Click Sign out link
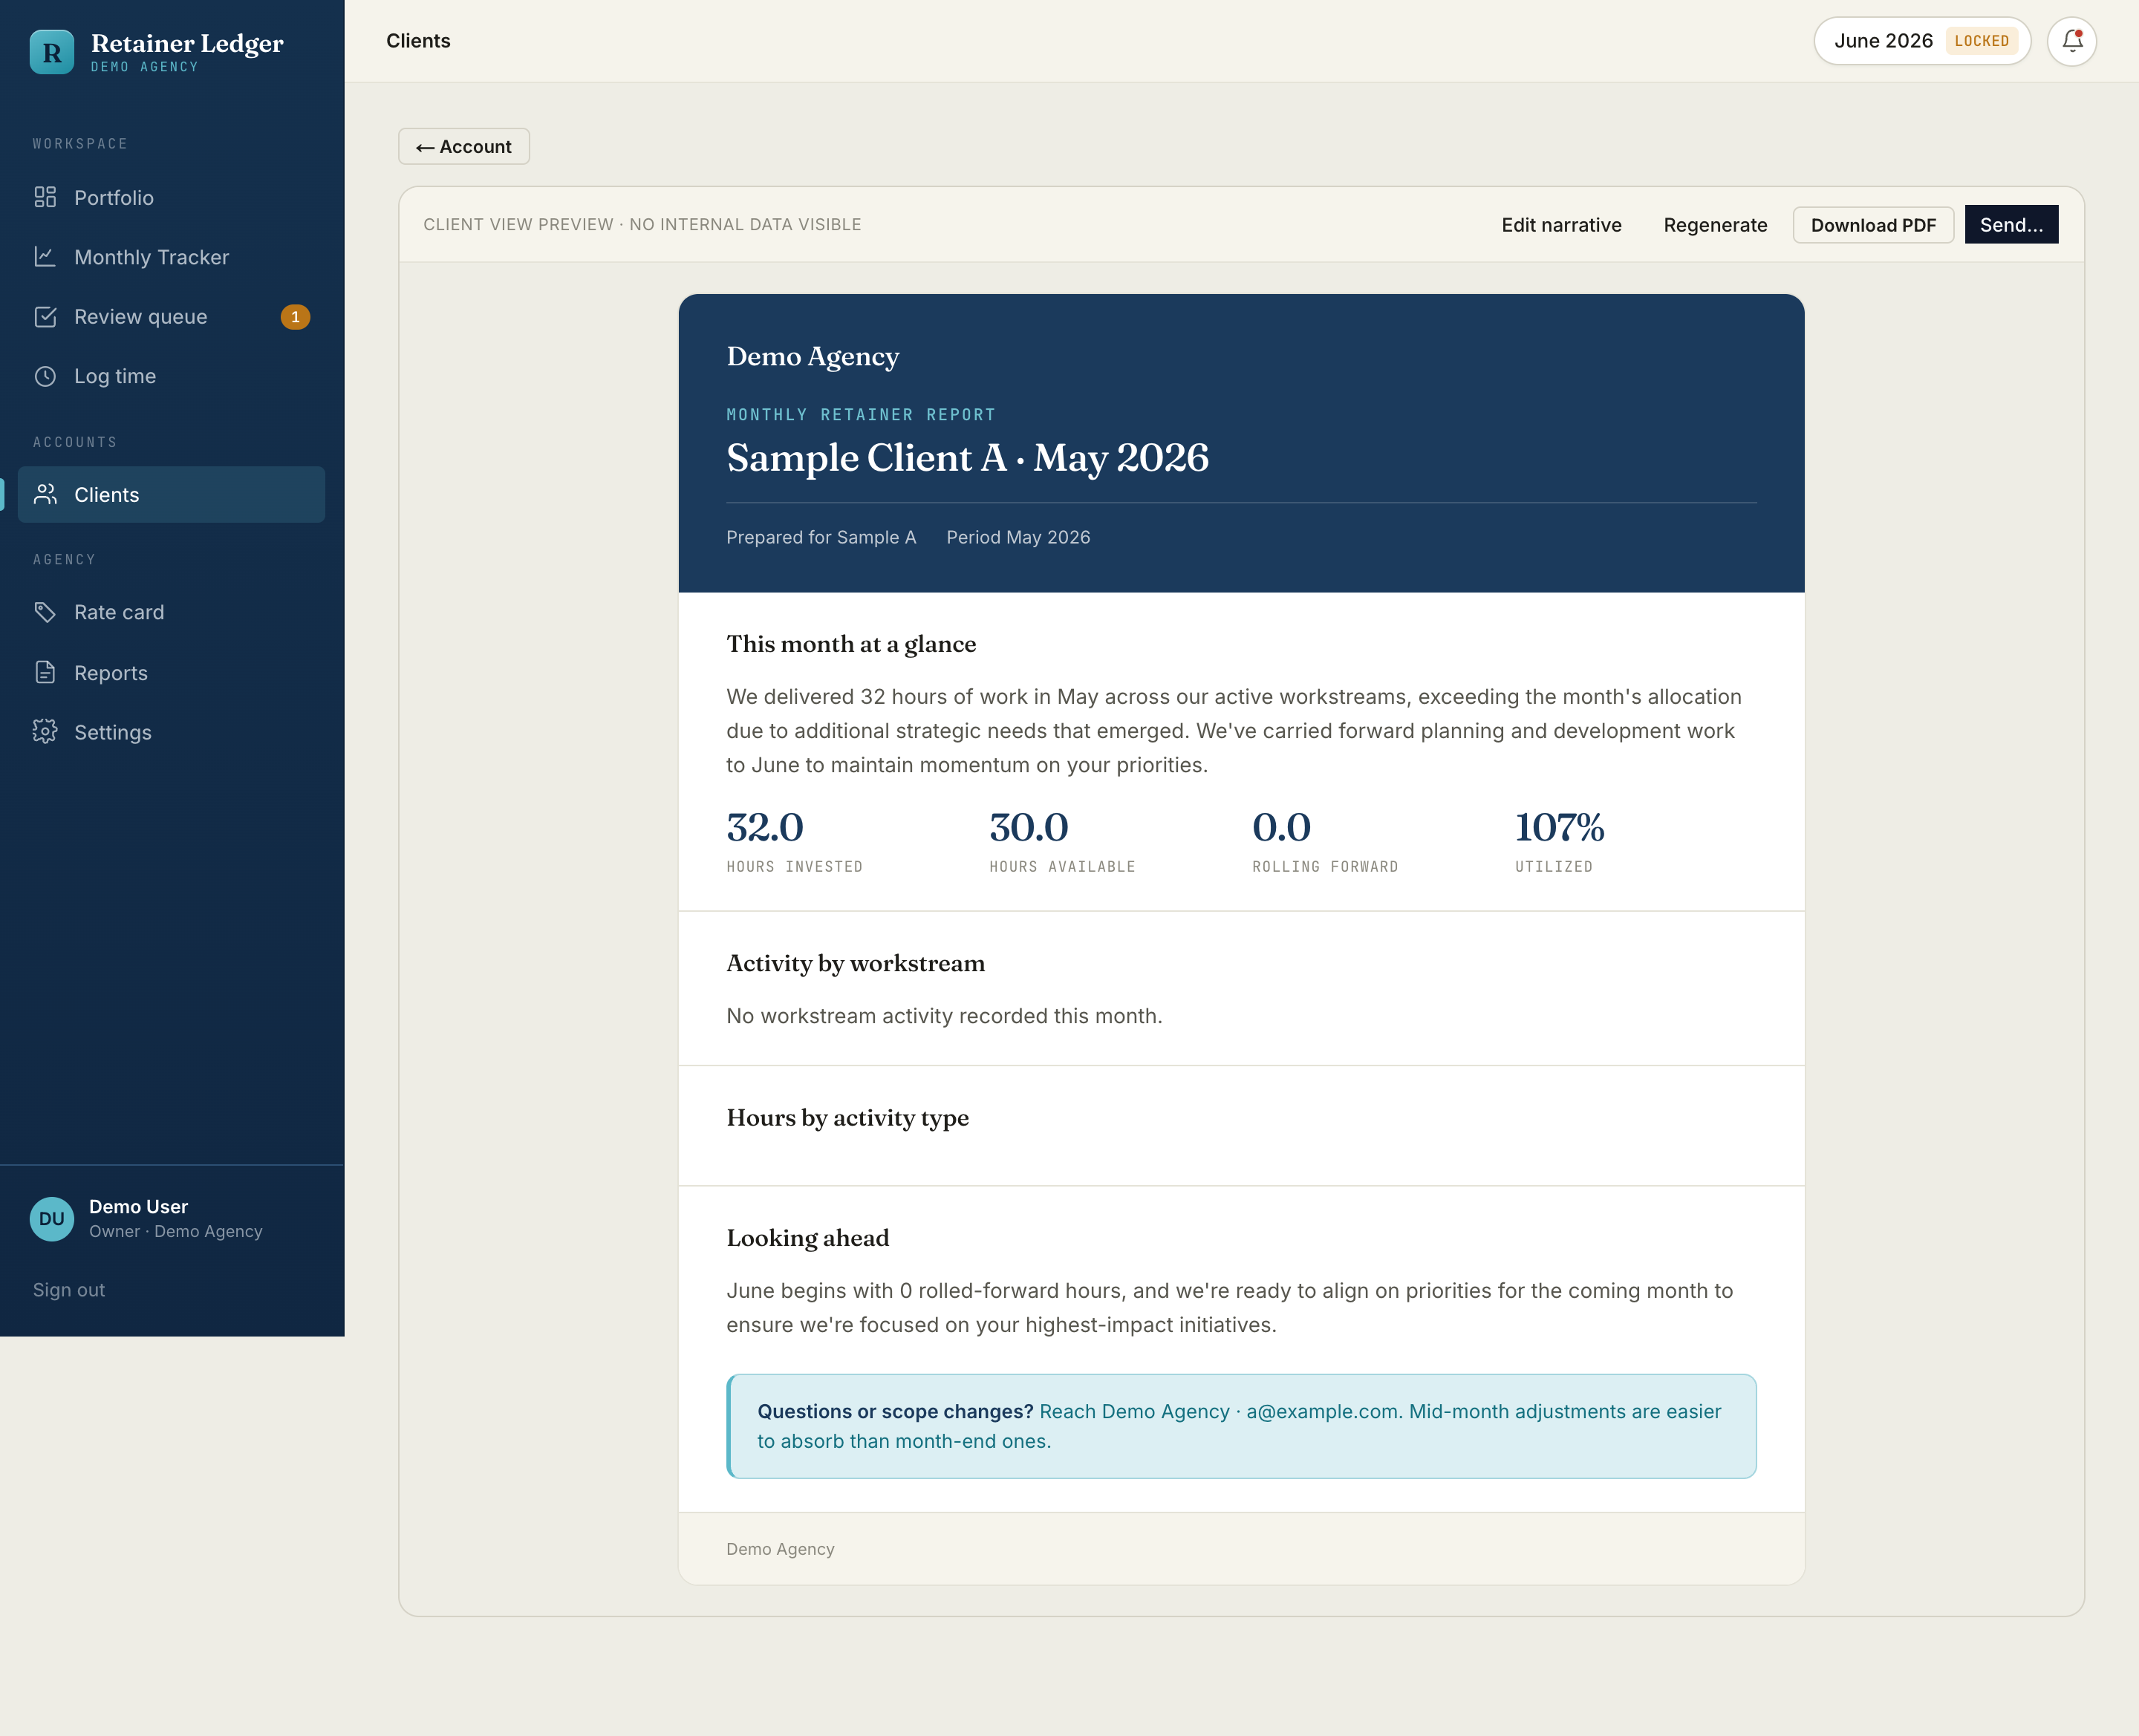Screen dimensions: 2139x1736 69,1289
